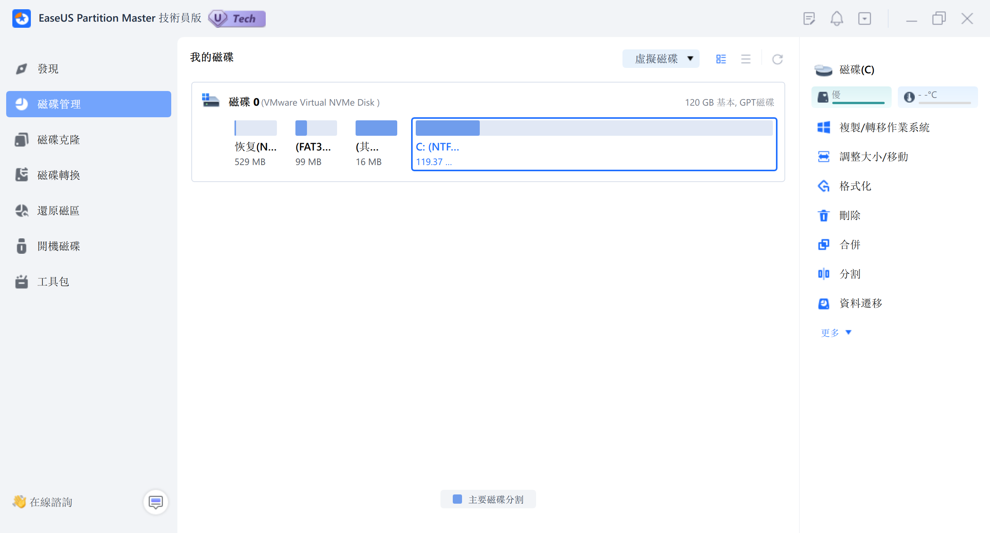Click the 磁碟 0 disk drive icon
Screen dimensions: 990x533
(x=211, y=100)
